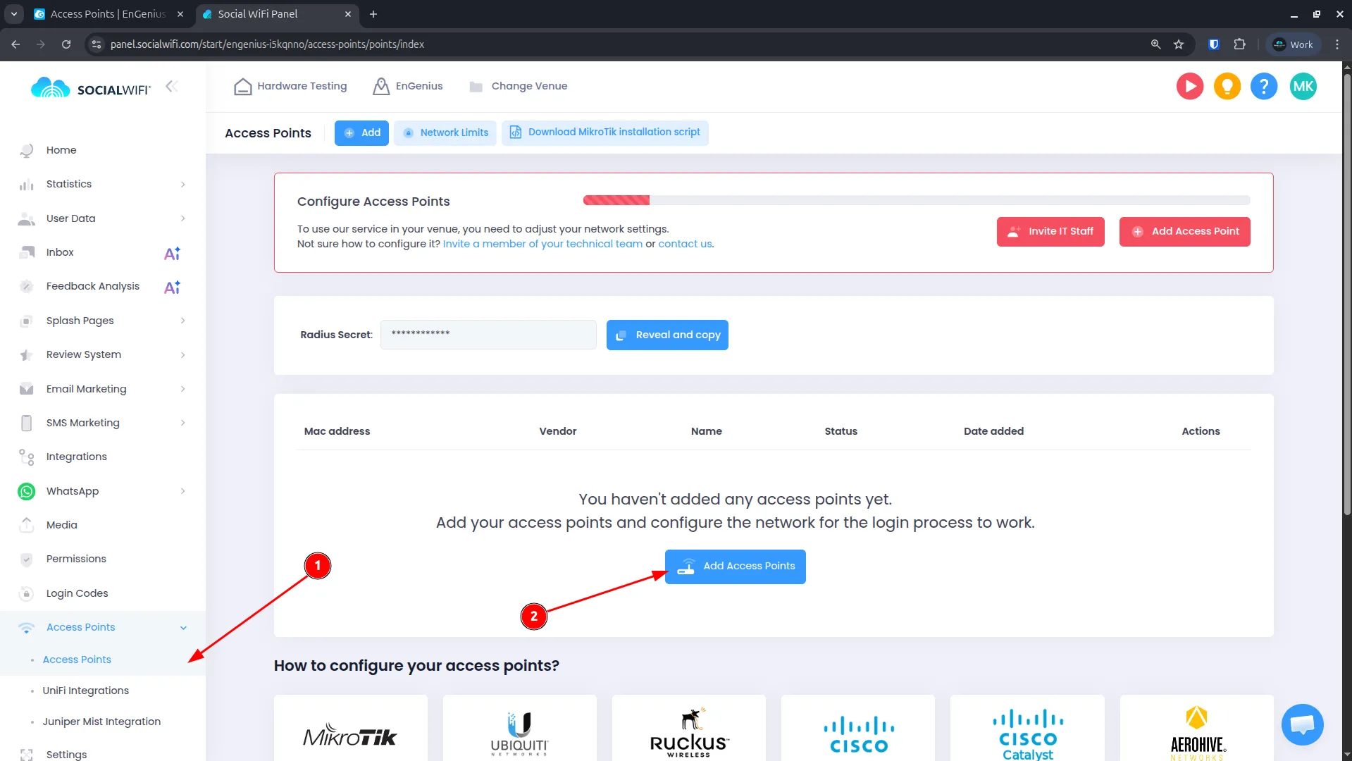Bookmark this page with the star icon
Screen dimensions: 1352x761
click(x=1179, y=44)
